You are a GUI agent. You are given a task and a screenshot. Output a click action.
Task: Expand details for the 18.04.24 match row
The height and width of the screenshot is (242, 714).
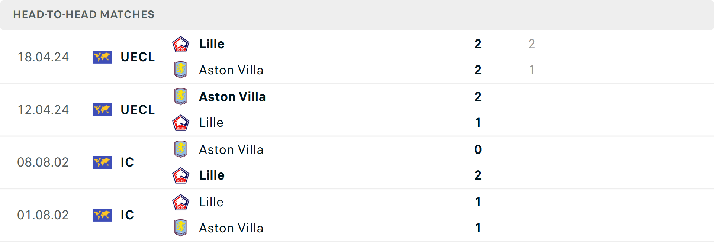click(357, 57)
